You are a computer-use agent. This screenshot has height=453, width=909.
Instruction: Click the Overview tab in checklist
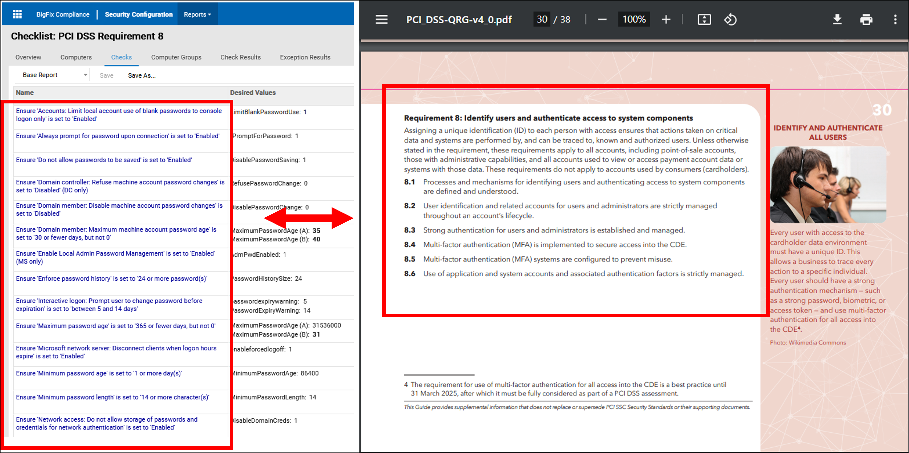[x=28, y=57]
